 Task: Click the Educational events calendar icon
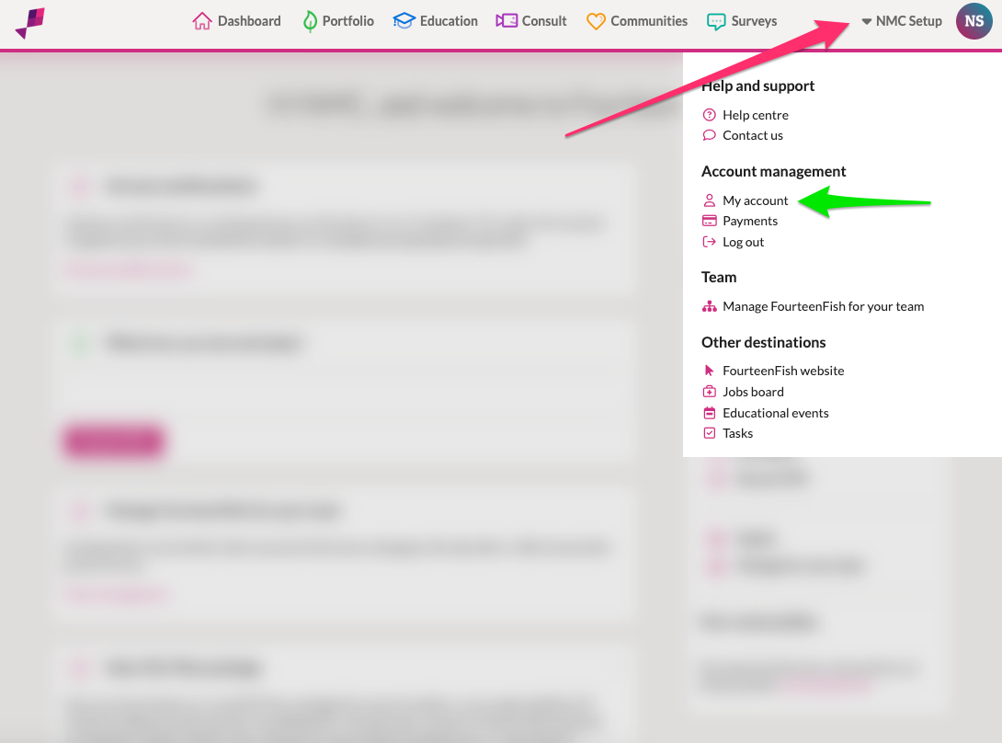coord(709,412)
